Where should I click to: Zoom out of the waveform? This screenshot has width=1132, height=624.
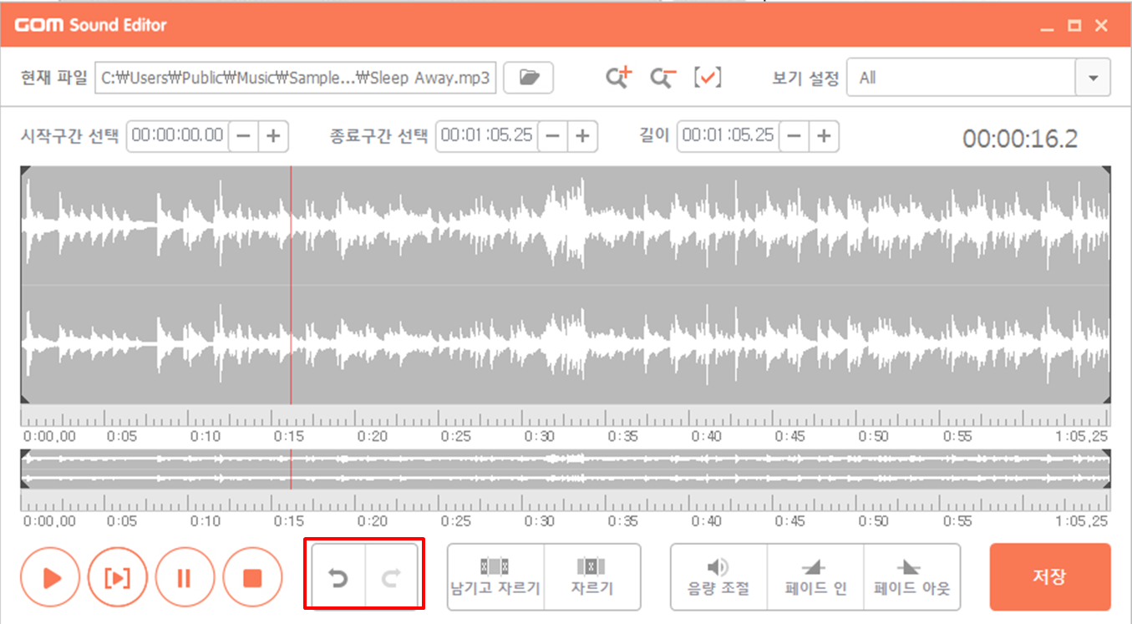(662, 77)
